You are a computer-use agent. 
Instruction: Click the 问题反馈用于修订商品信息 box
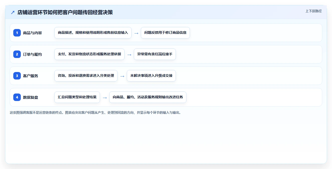[165, 33]
